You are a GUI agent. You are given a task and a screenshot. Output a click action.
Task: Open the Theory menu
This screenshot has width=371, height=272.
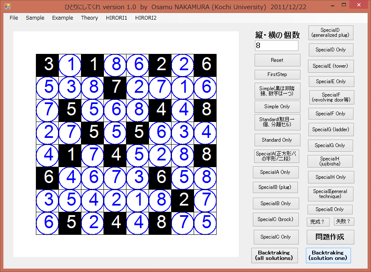pyautogui.click(x=89, y=18)
